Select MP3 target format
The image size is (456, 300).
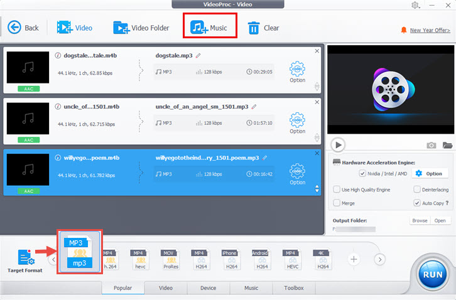pyautogui.click(x=80, y=252)
